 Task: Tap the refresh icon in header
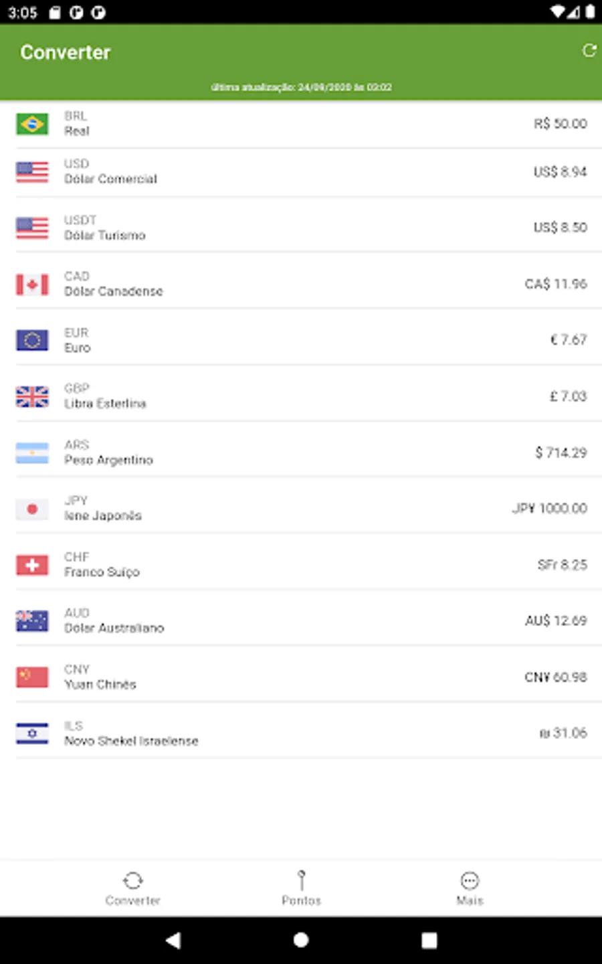pyautogui.click(x=589, y=51)
